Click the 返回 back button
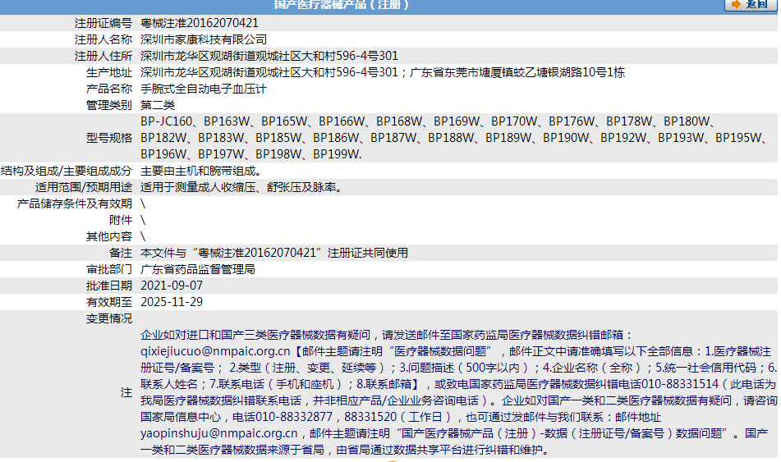This screenshot has height=462, width=781. (x=750, y=4)
